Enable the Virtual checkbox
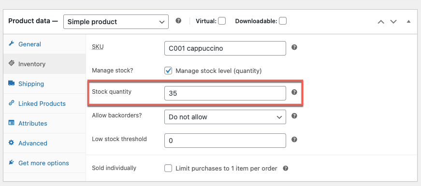The width and height of the screenshot is (421, 186). tap(222, 21)
